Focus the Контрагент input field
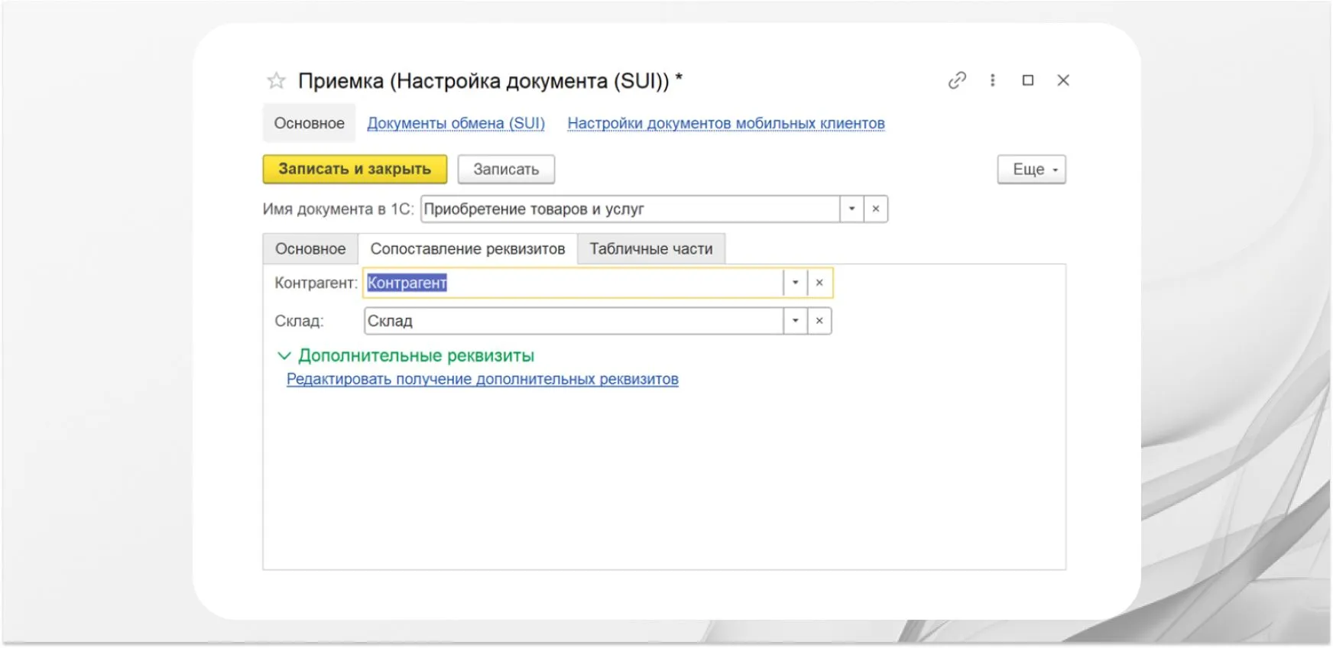Screen dimensions: 1333x648 click(x=573, y=283)
